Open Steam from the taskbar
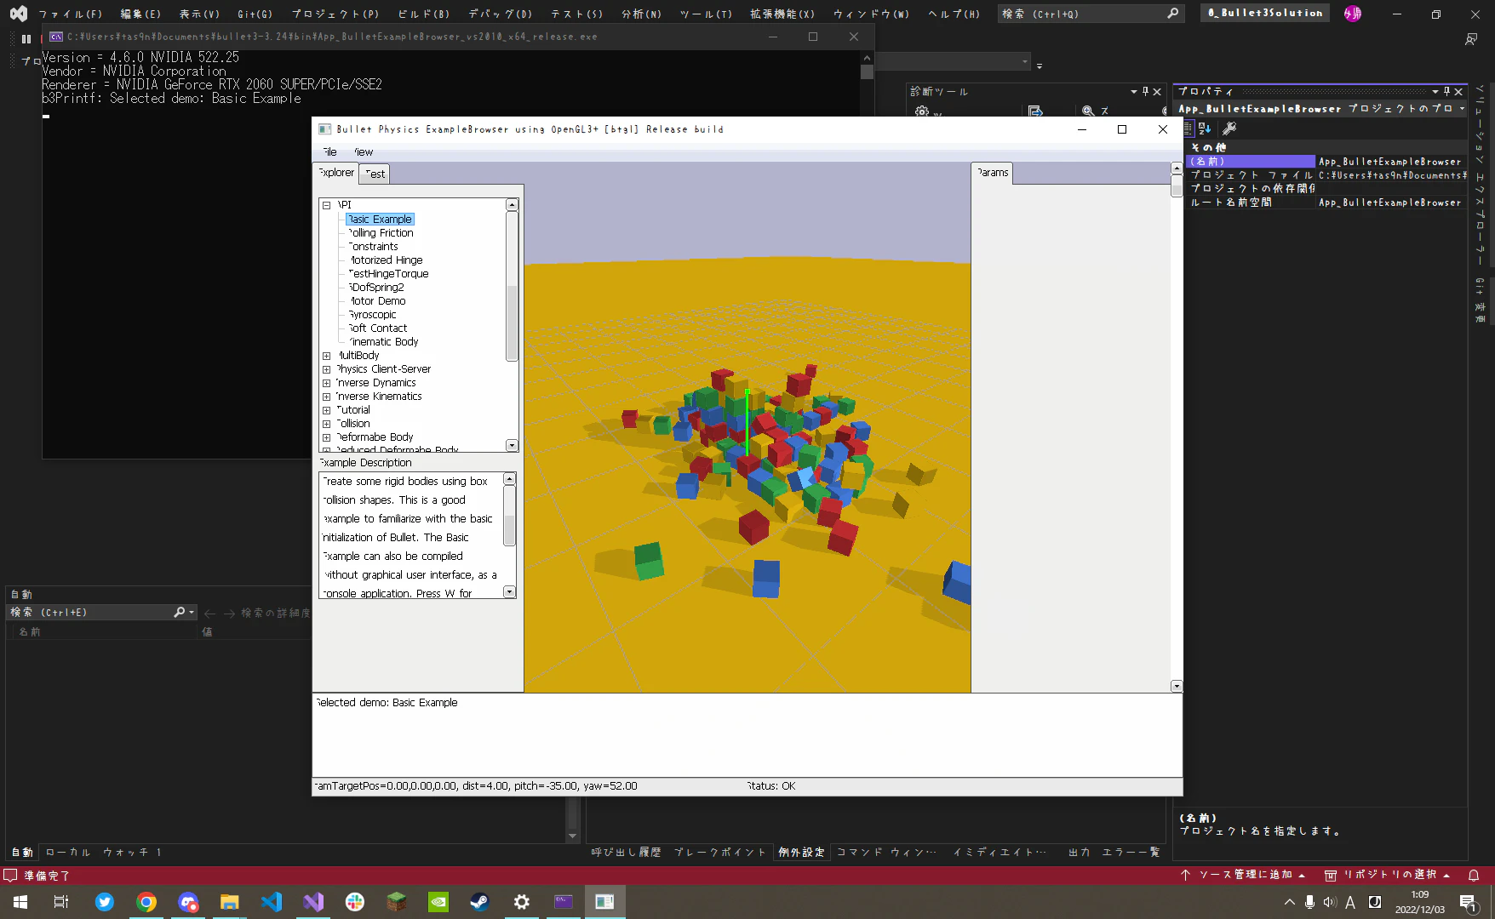Viewport: 1495px width, 919px height. [x=480, y=902]
